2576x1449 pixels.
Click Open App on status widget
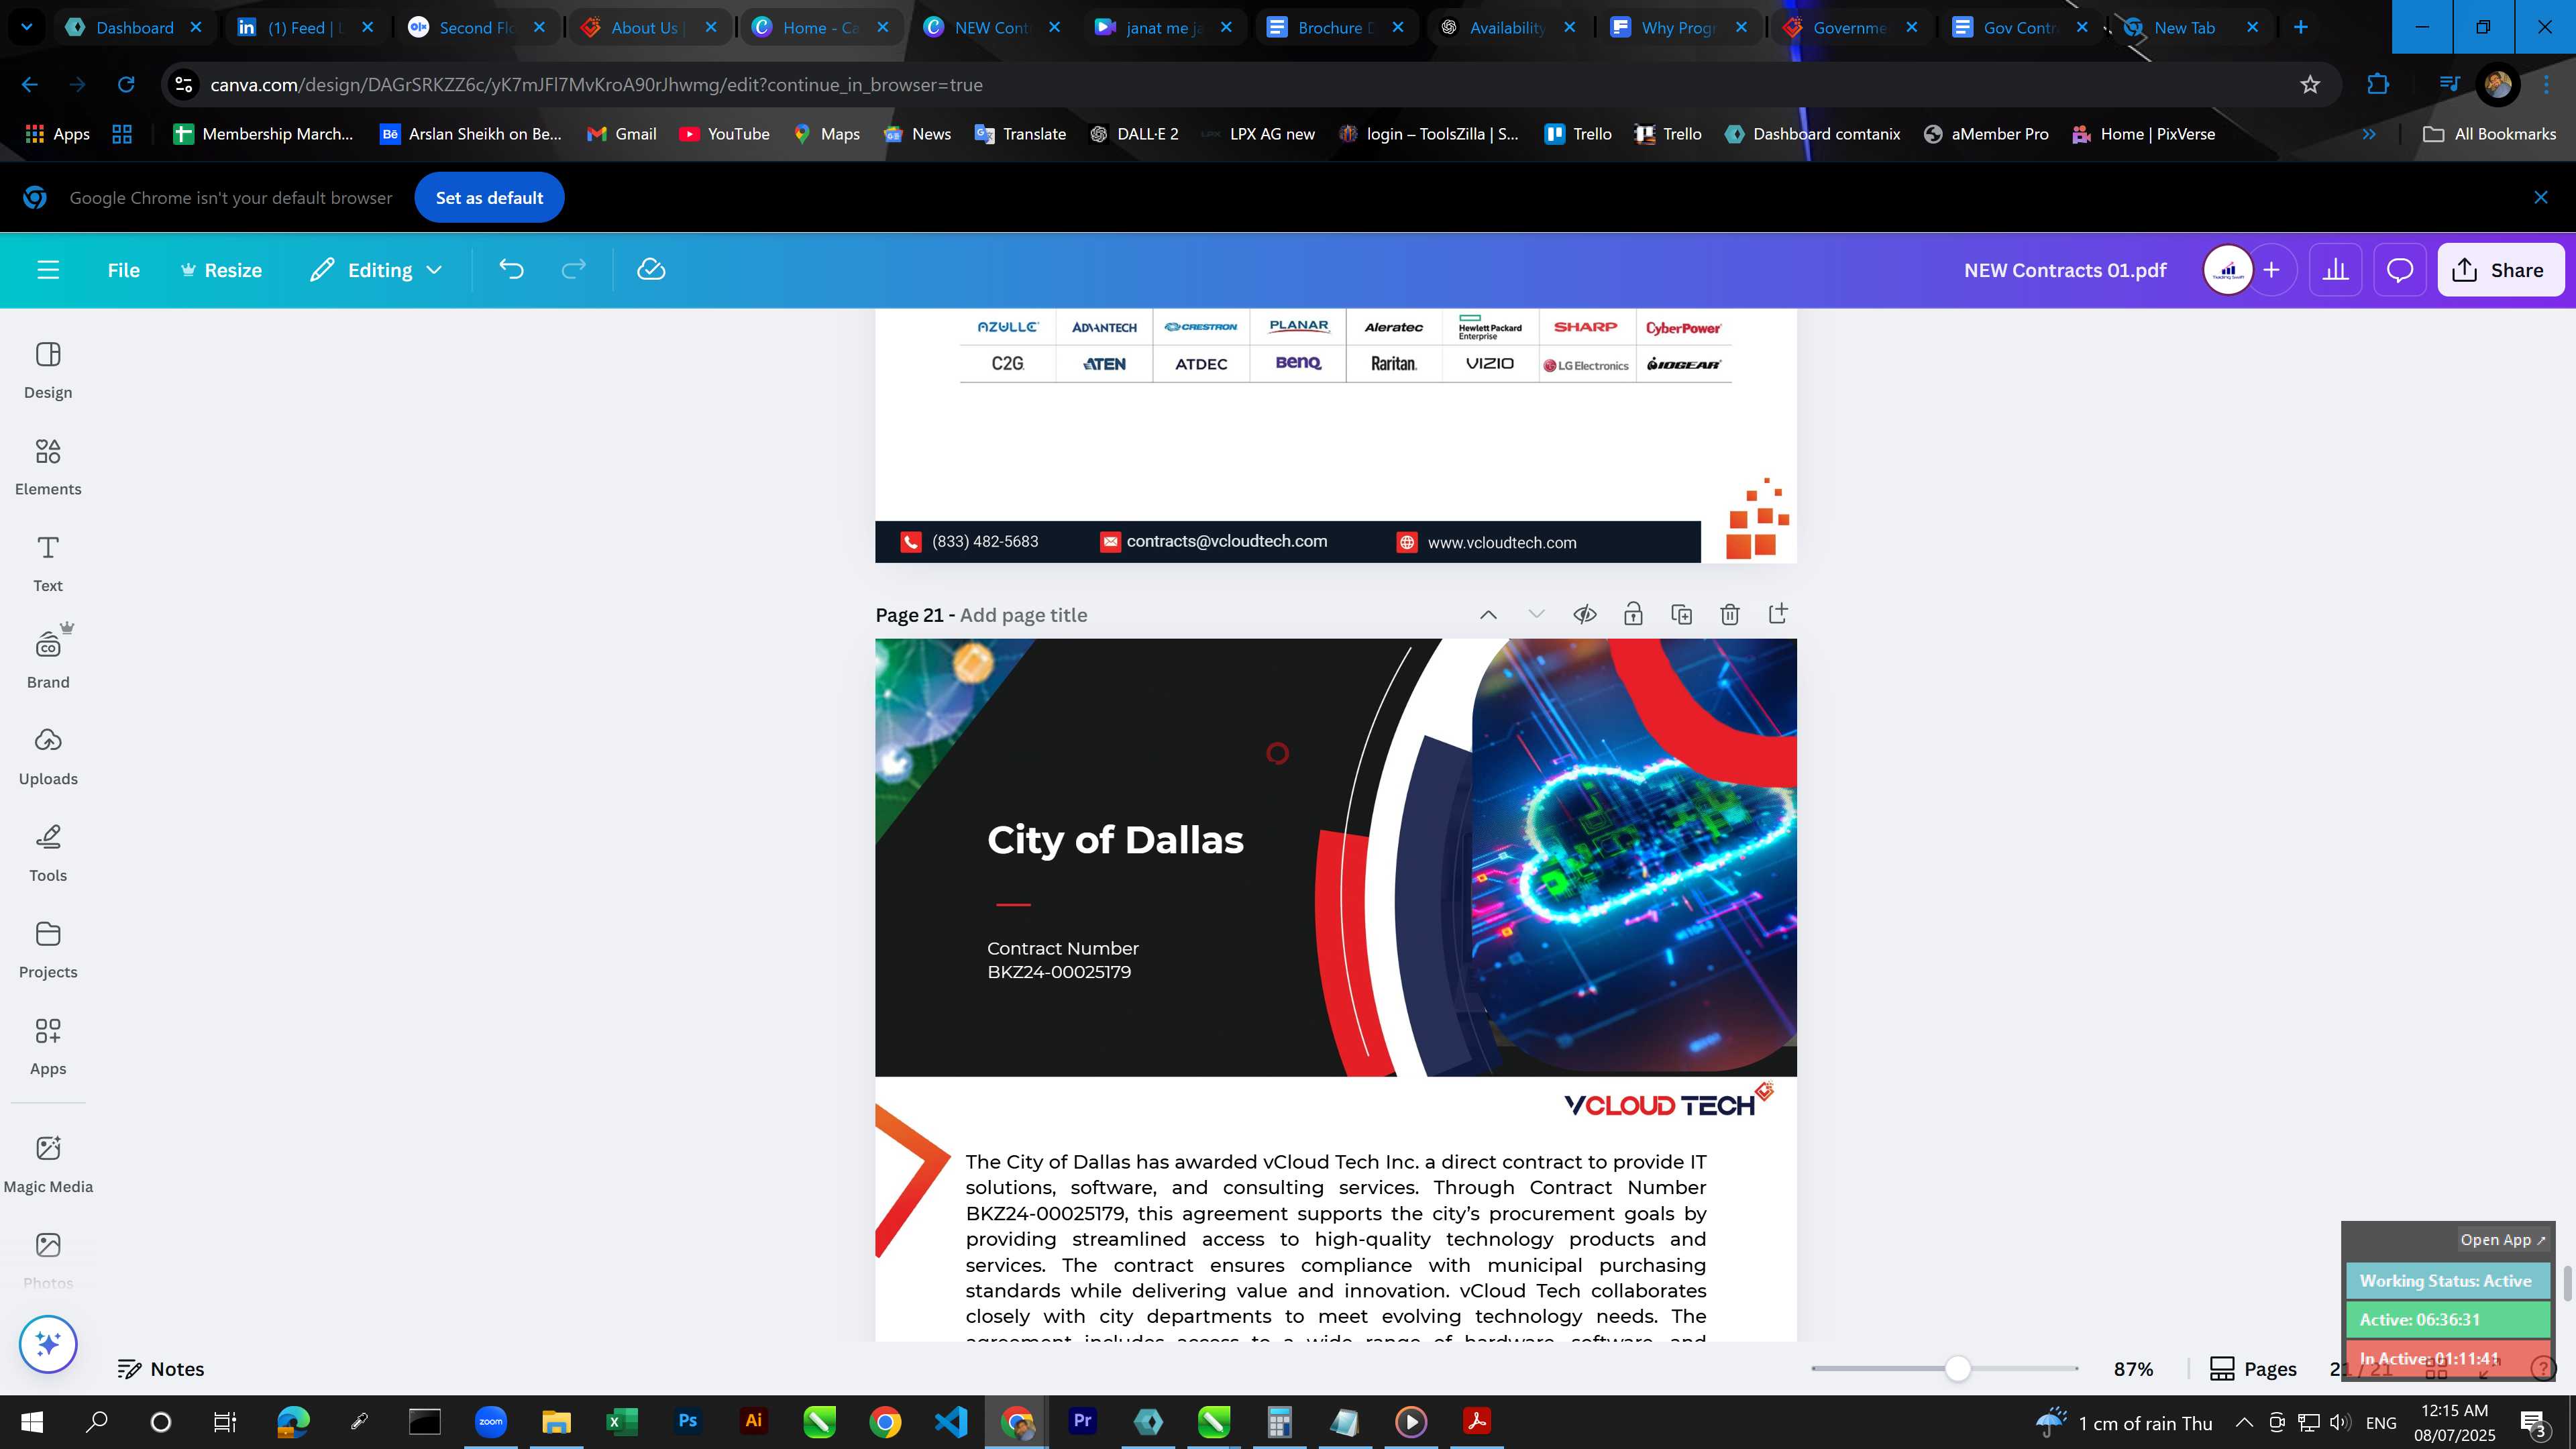pos(2503,1239)
